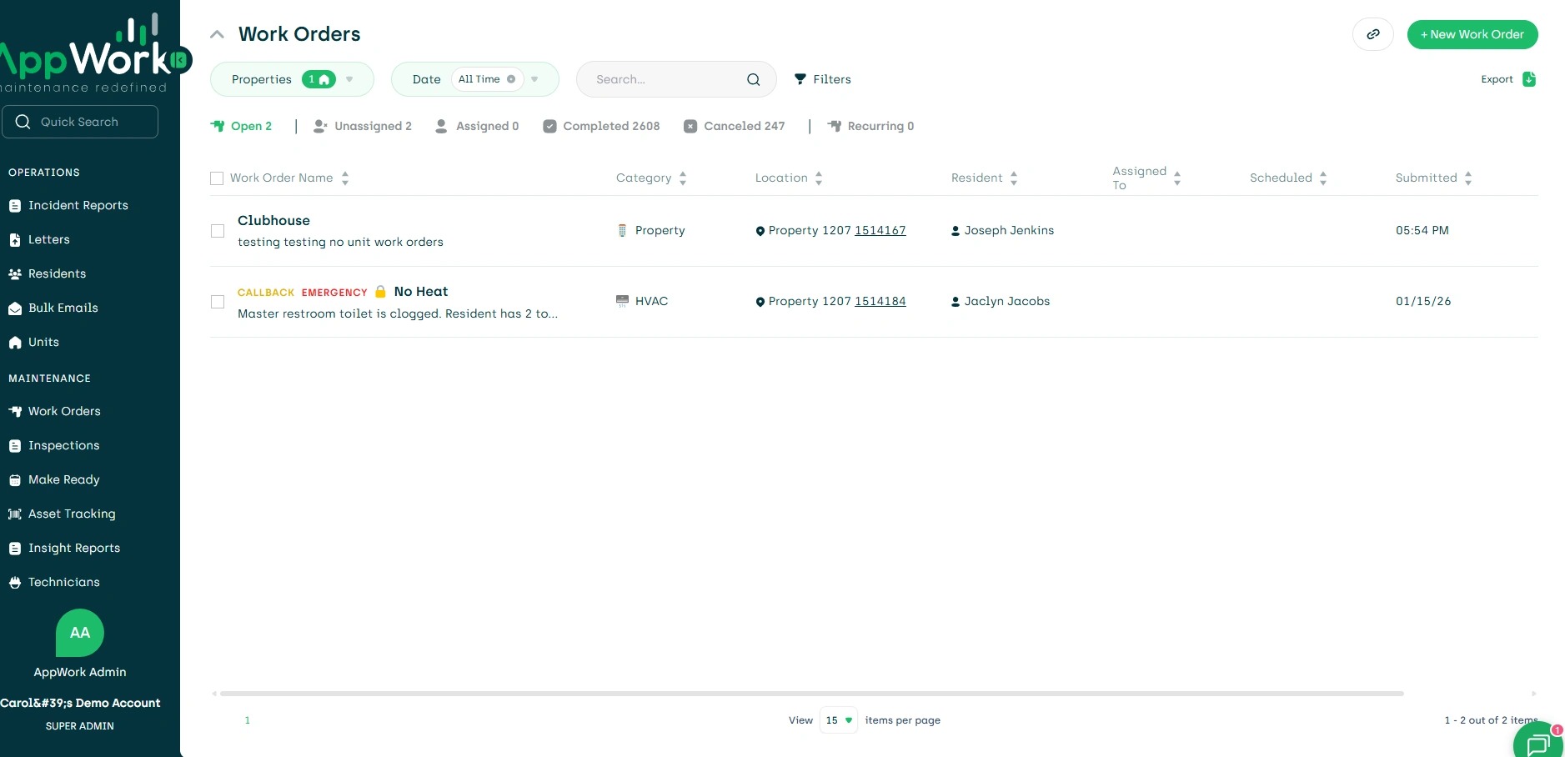
Task: Click the Inspections sidebar icon
Action: 15,446
